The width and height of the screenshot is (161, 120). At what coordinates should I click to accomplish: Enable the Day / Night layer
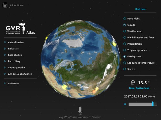click(125, 19)
